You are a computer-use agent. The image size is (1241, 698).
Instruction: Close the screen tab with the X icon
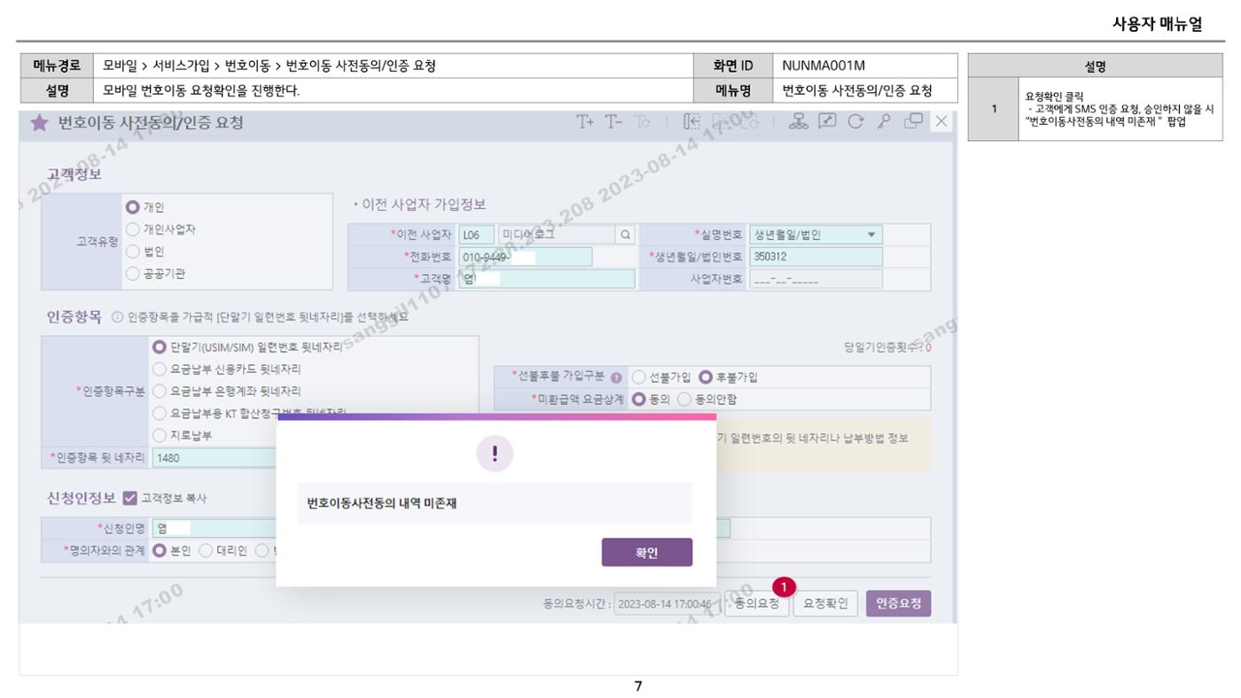pos(941,122)
